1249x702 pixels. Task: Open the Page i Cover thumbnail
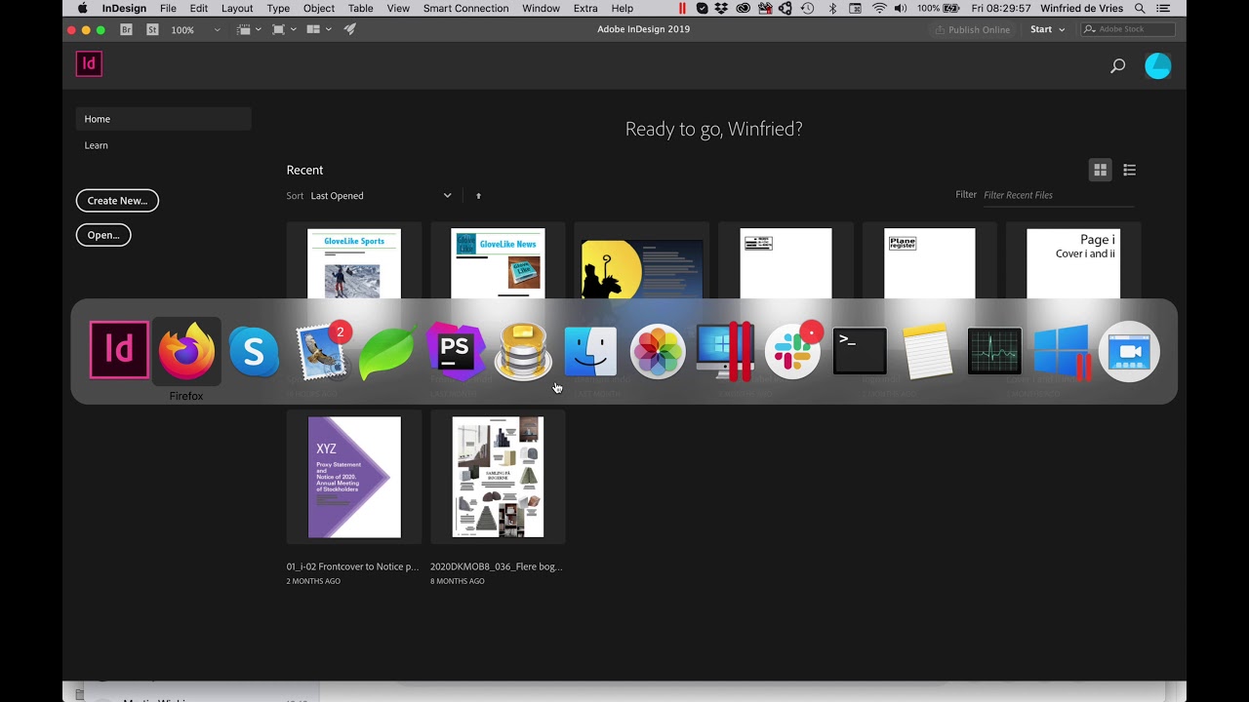click(1073, 263)
